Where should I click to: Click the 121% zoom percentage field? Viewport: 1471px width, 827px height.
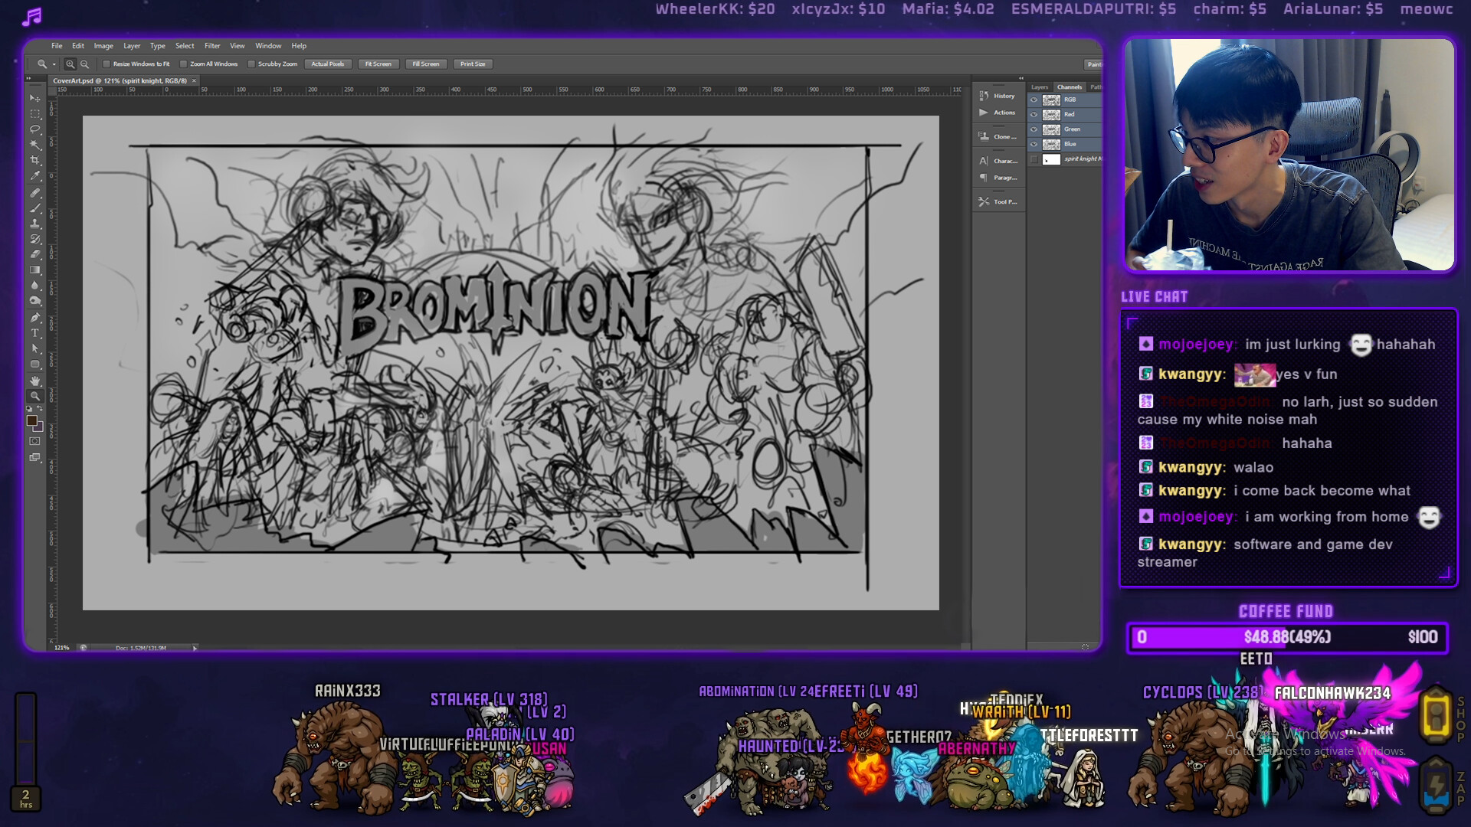[61, 647]
